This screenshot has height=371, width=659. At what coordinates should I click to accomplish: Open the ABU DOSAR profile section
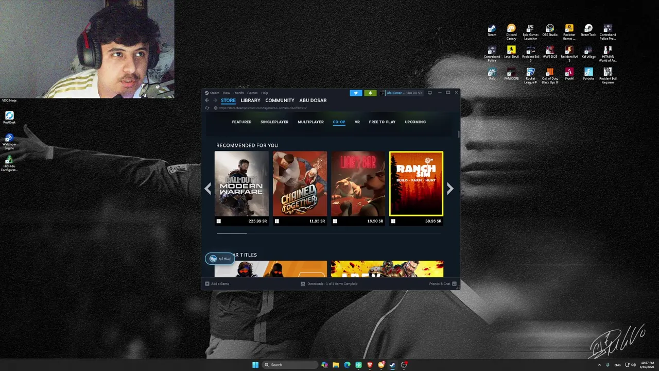(x=313, y=100)
